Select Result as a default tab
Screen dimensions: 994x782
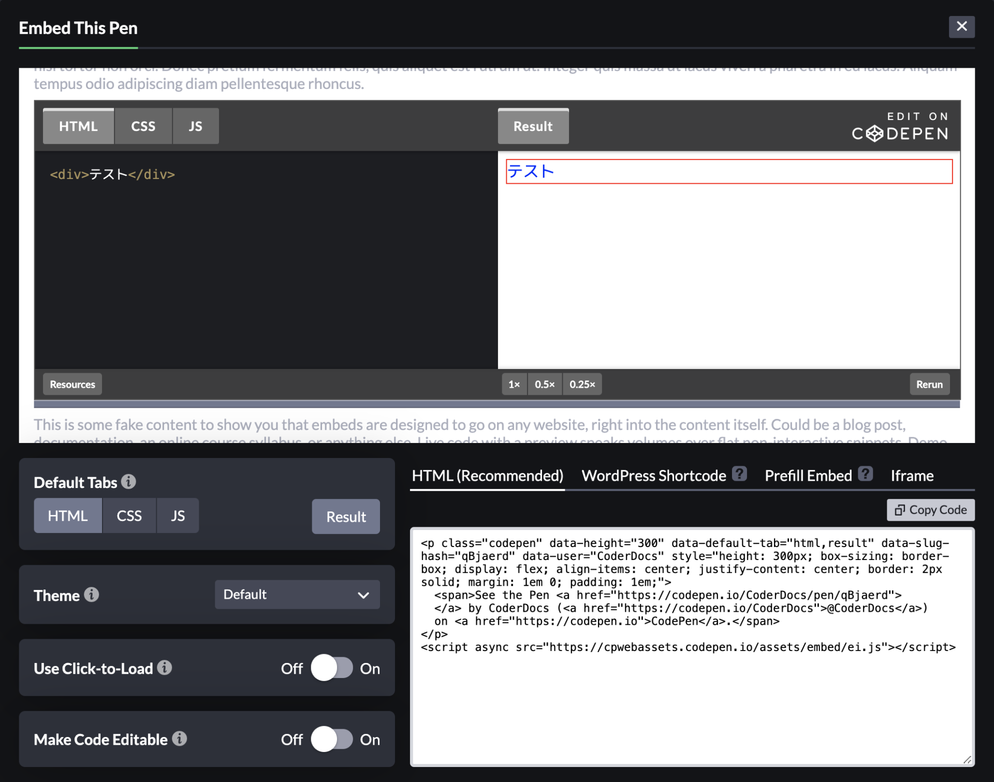(345, 516)
